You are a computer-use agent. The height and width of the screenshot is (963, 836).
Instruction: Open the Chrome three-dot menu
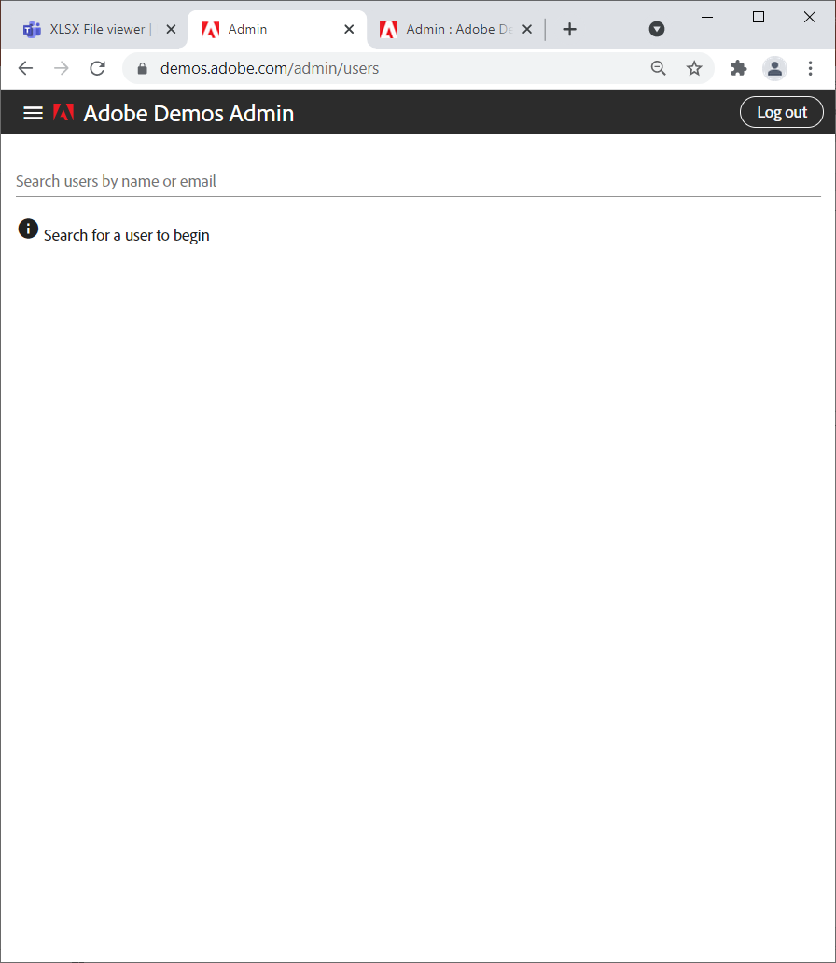pyautogui.click(x=810, y=68)
